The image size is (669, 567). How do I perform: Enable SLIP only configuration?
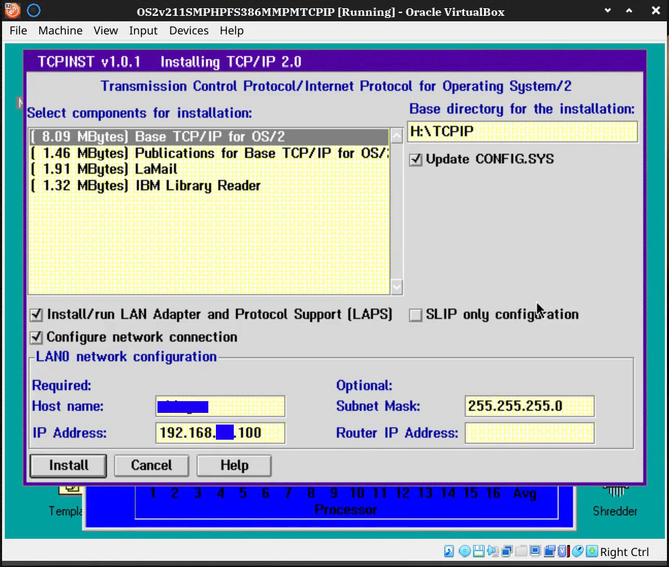click(415, 315)
